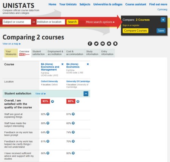
Task: Focus the Subject or course field
Action: 17,22
